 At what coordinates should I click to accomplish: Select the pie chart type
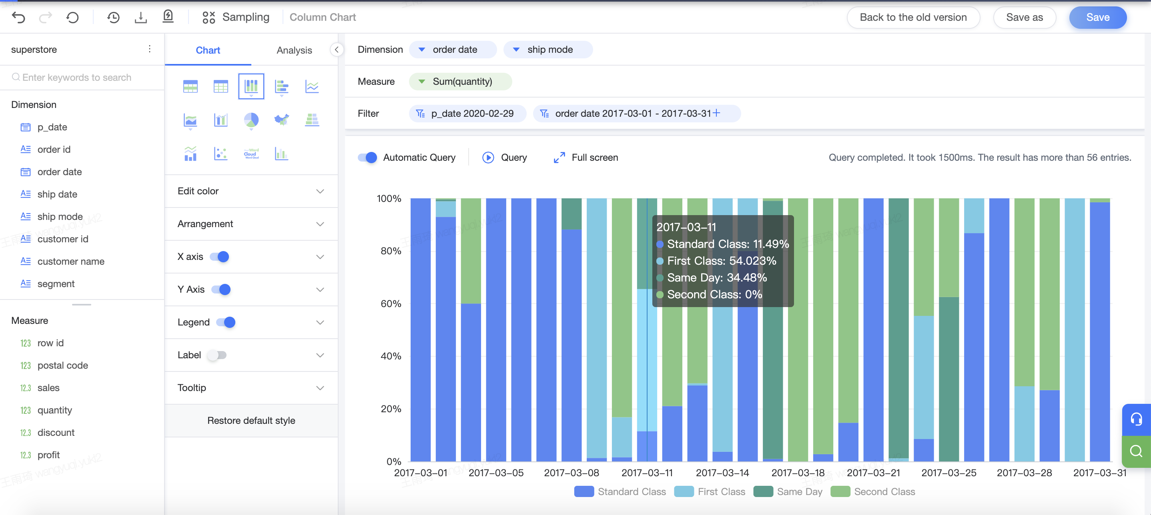(x=251, y=120)
